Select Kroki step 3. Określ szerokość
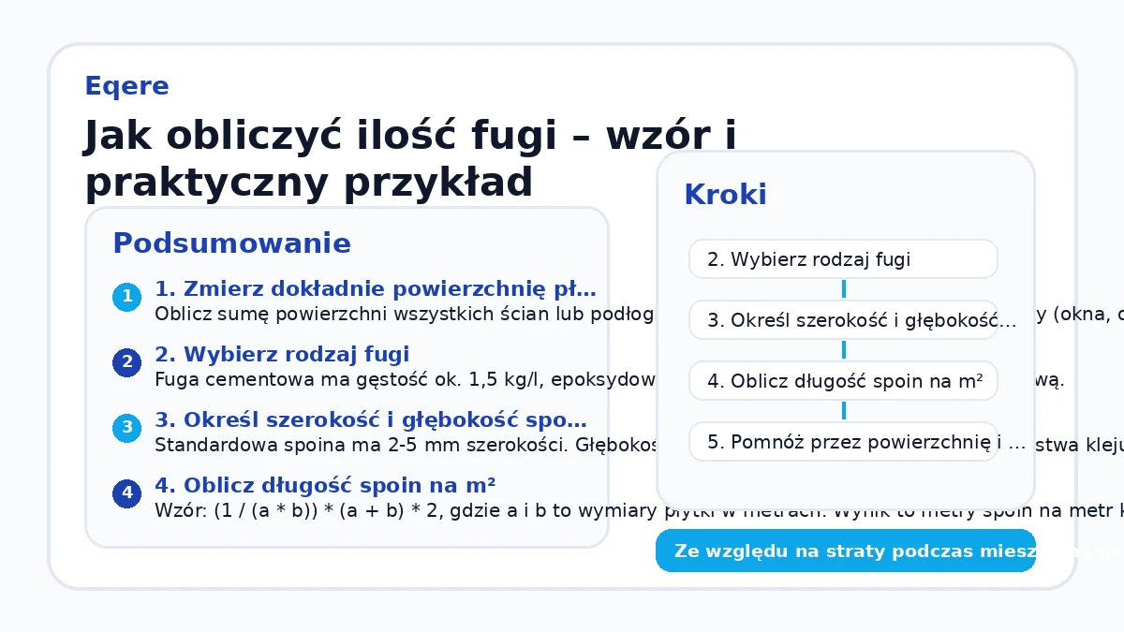This screenshot has width=1124, height=632. tap(843, 320)
